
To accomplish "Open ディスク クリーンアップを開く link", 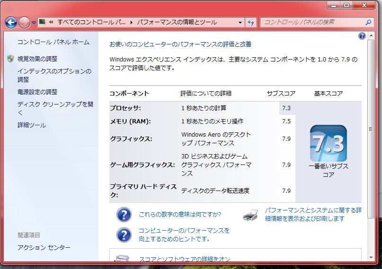I will (55, 108).
